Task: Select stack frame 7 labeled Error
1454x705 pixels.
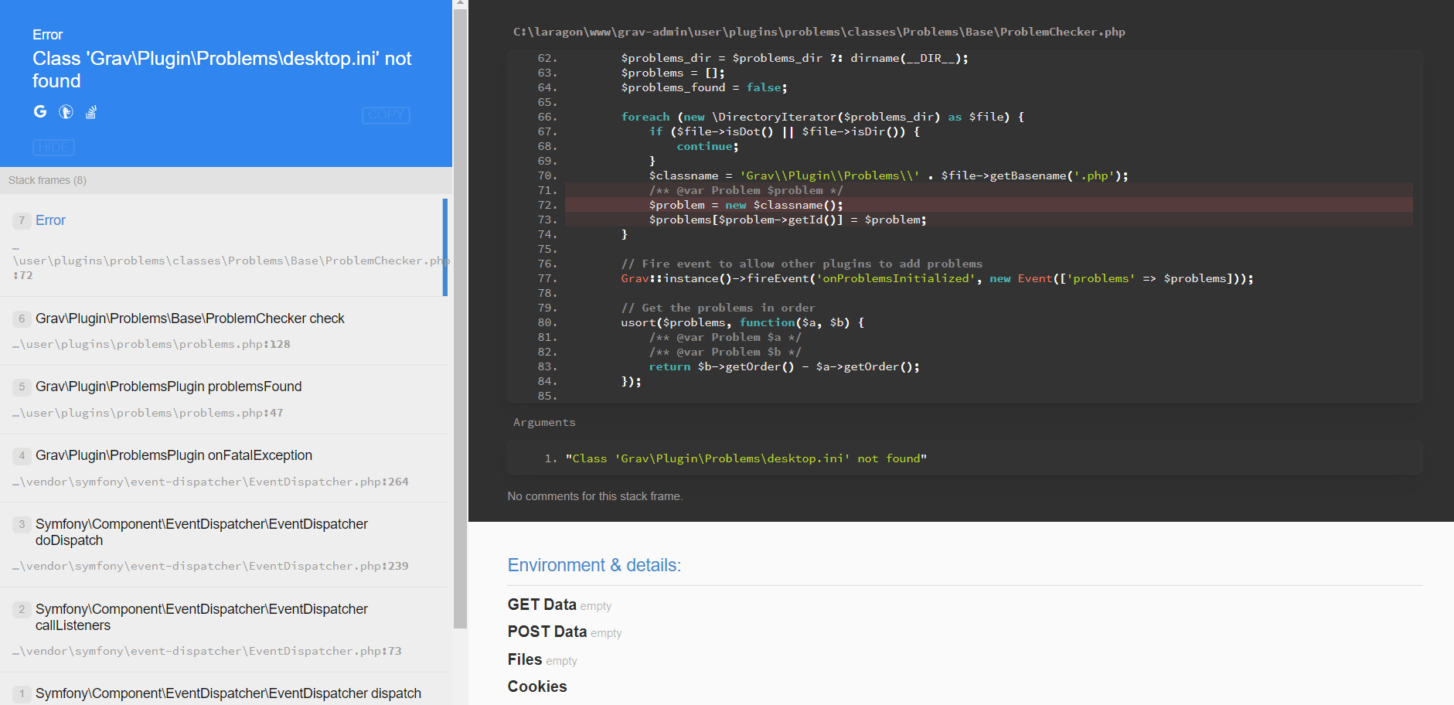Action: pos(224,246)
